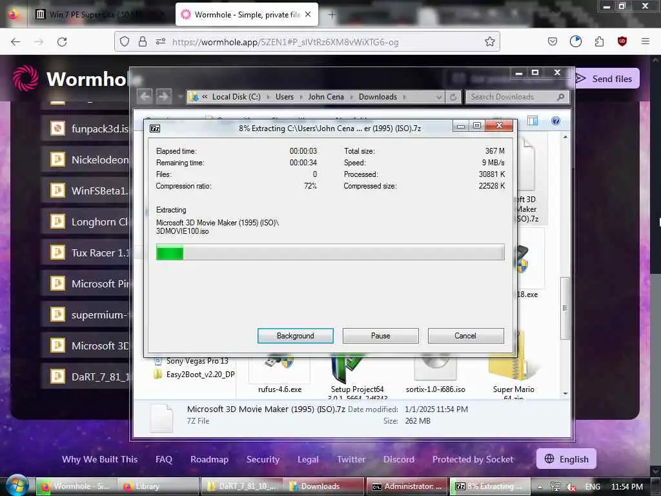Screen dimensions: 661x496
Task: Open the Roadmap footer link
Action: (209, 459)
